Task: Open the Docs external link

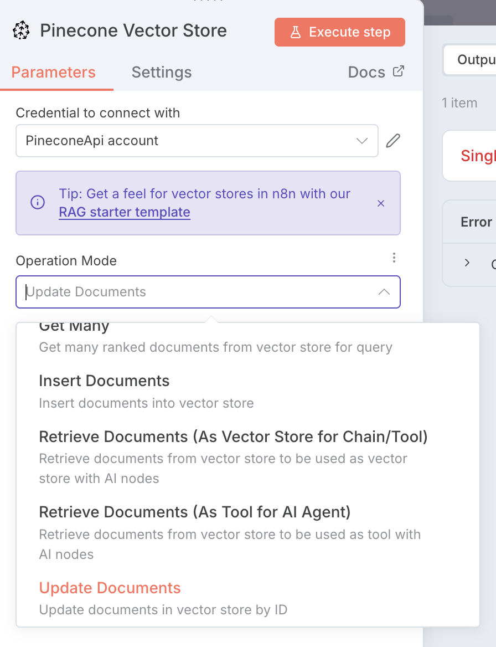Action: point(376,72)
